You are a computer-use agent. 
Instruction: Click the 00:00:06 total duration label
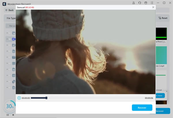(149, 98)
